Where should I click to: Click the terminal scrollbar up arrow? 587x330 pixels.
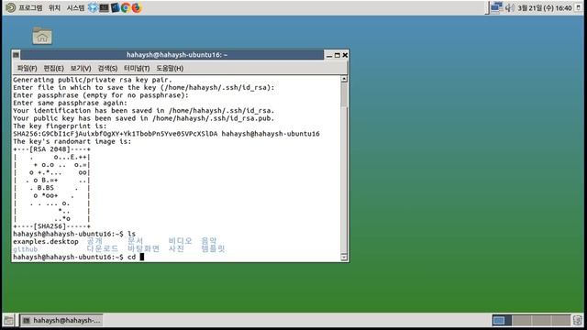point(344,79)
